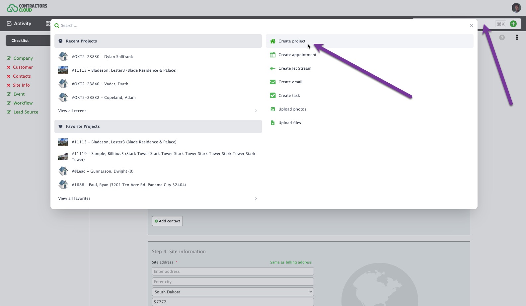Expand View all favorites chevron
The height and width of the screenshot is (306, 526).
coord(256,198)
